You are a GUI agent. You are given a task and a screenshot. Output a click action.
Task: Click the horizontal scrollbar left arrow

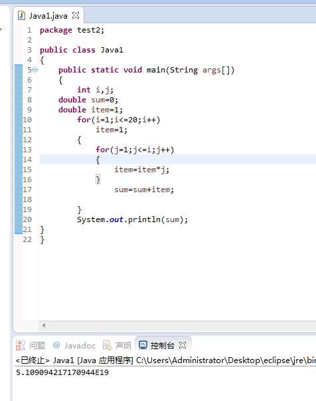pyautogui.click(x=44, y=325)
